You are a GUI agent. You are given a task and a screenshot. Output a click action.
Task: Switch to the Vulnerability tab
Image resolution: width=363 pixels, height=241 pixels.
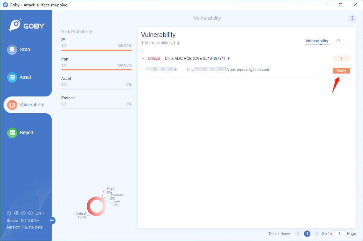[317, 41]
